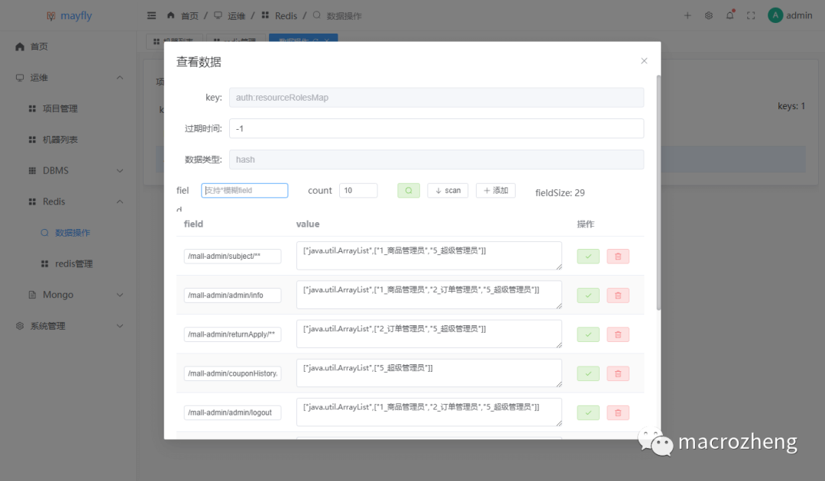Click the settings gear in top bar

(708, 15)
